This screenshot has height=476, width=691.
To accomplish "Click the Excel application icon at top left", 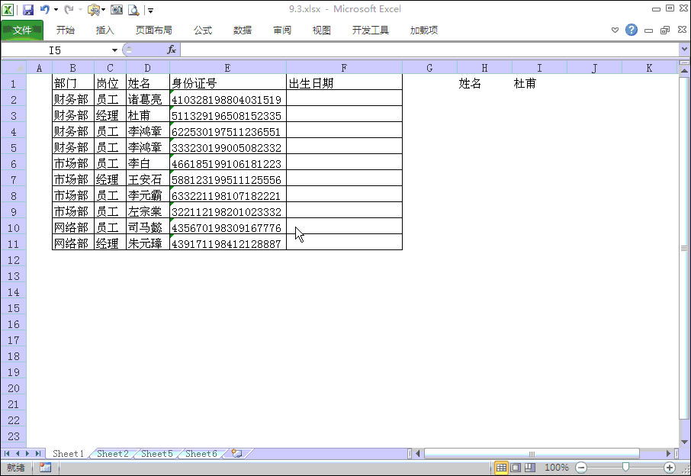I will 8,10.
